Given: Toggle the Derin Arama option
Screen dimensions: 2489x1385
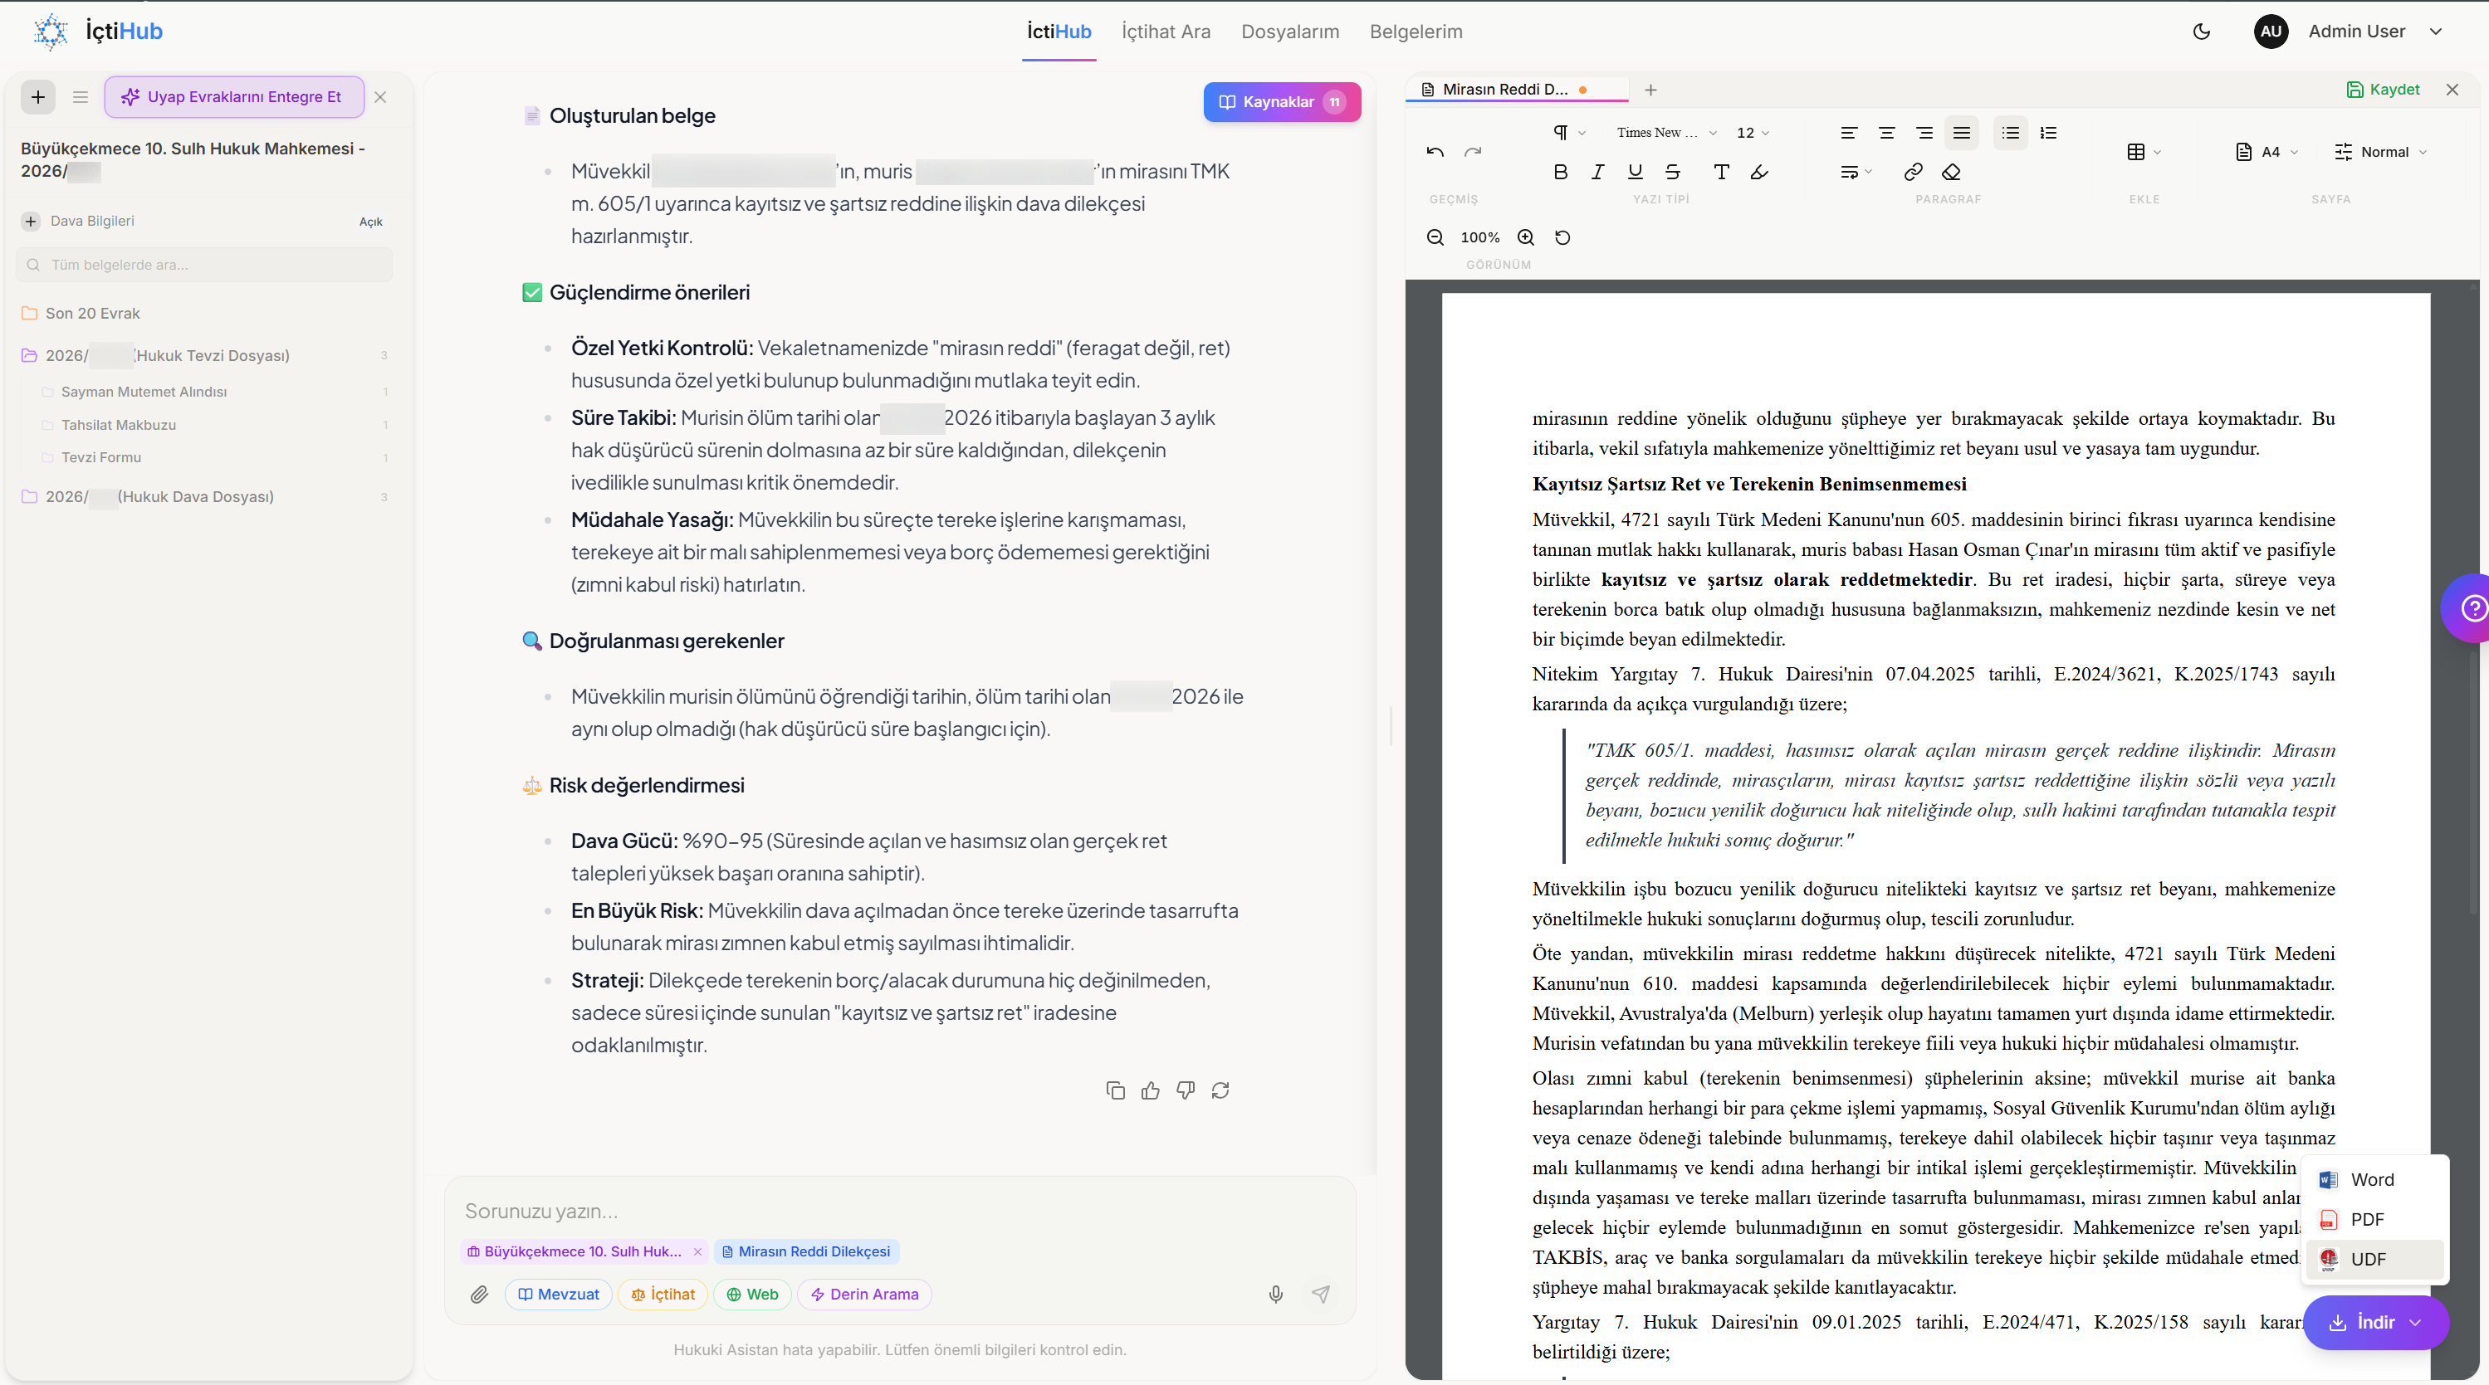Looking at the screenshot, I should pyautogui.click(x=863, y=1295).
